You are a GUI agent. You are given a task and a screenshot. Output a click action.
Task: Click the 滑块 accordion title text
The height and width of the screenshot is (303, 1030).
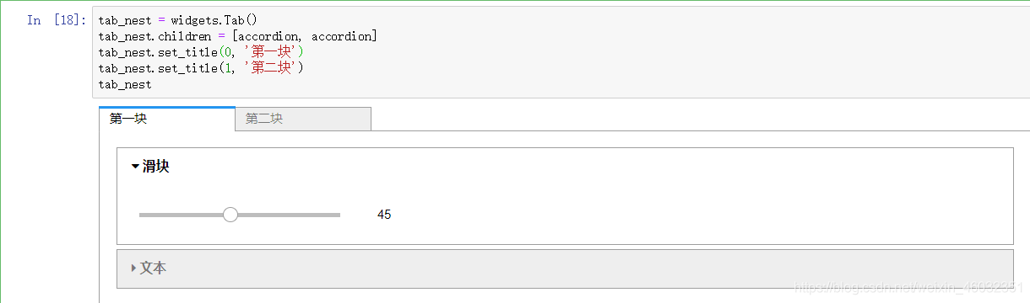[156, 167]
